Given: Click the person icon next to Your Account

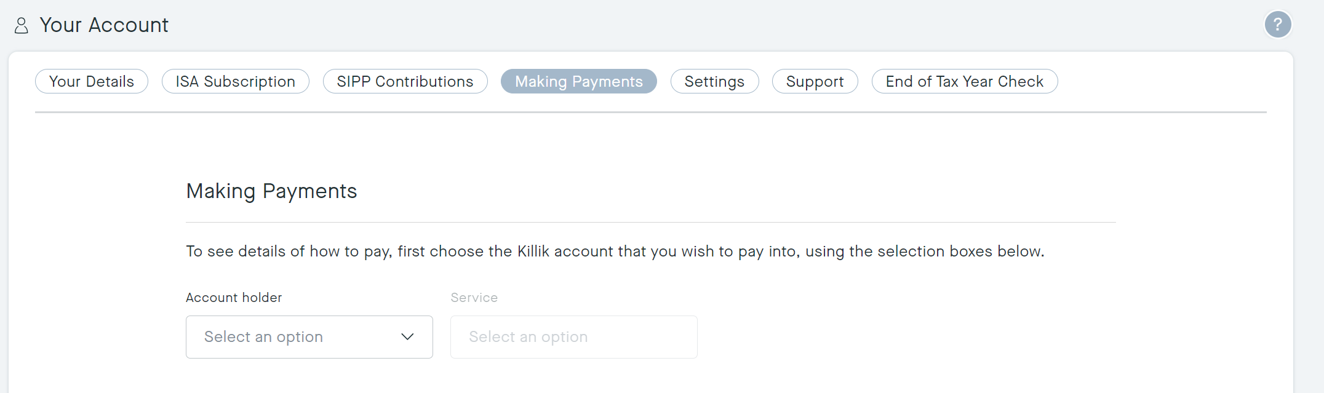Looking at the screenshot, I should (x=22, y=25).
